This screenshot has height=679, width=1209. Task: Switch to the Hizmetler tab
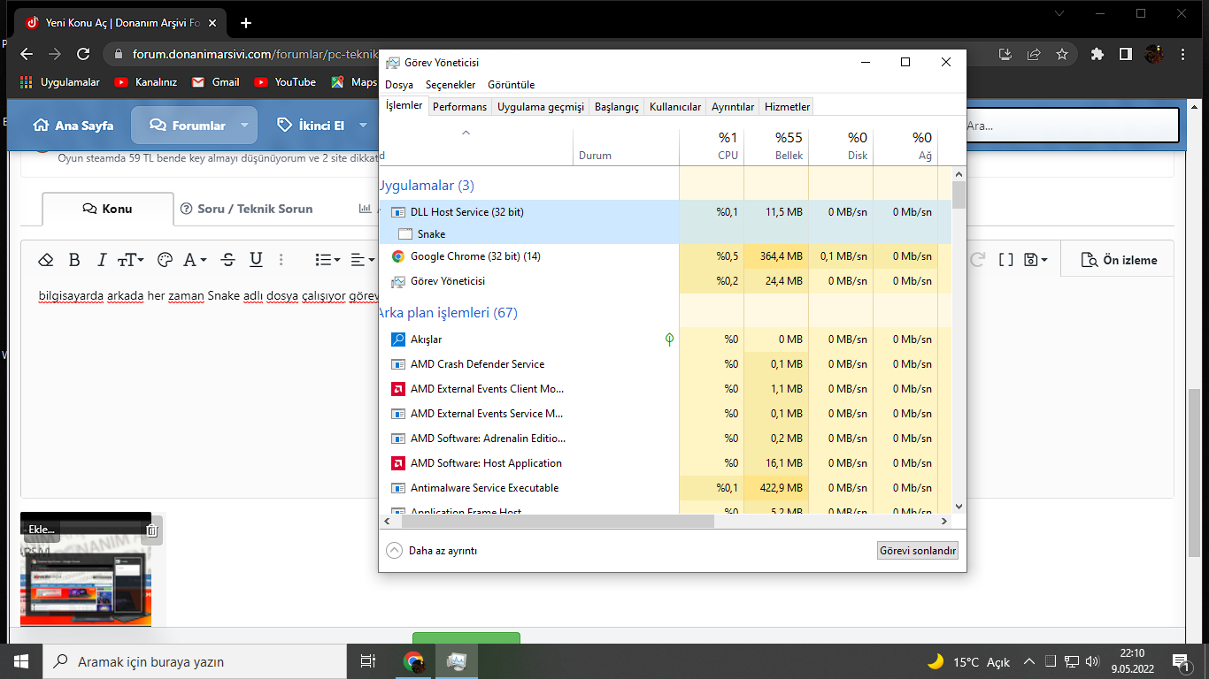787,107
